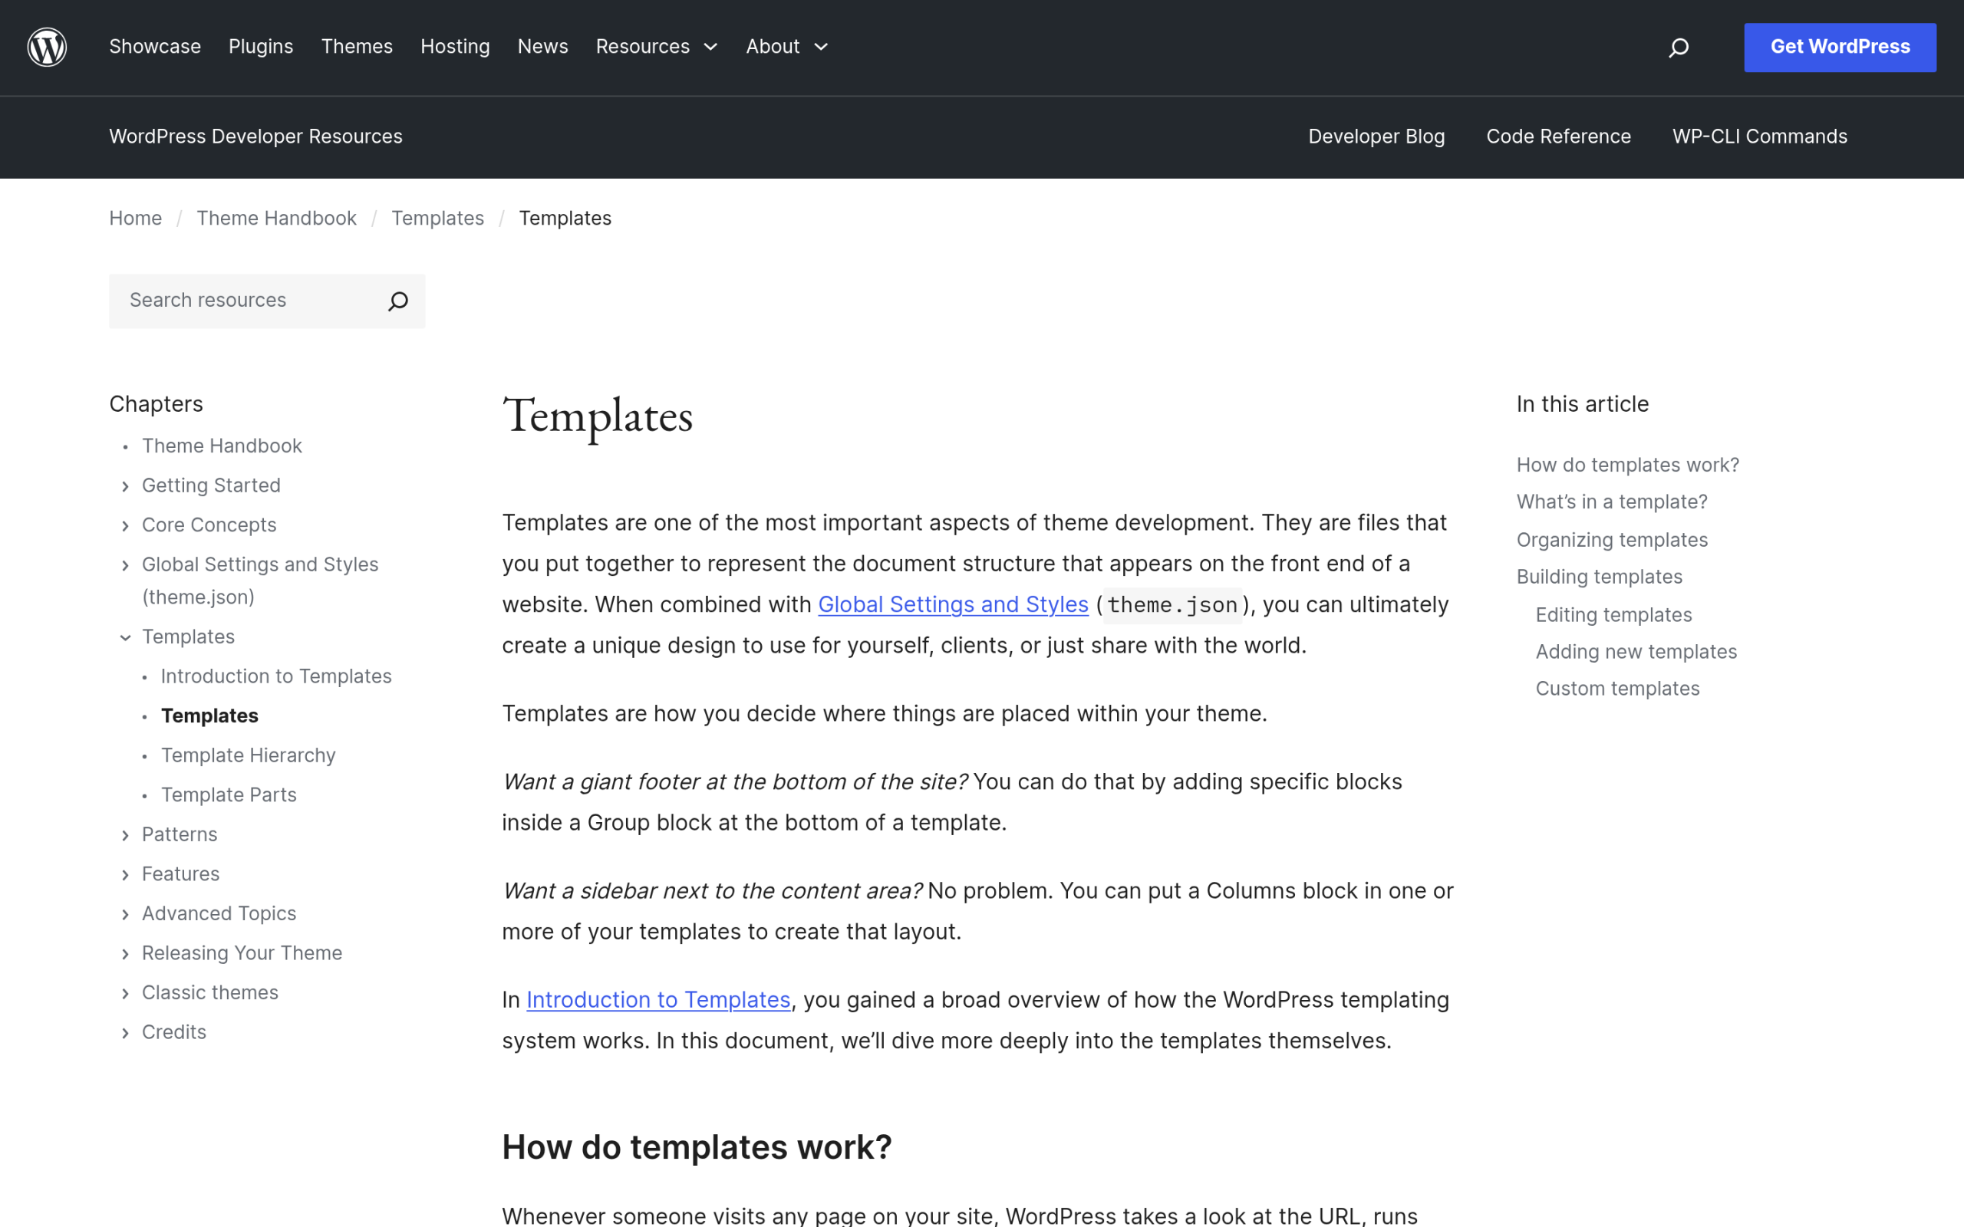Expand the Features chapter chevron

click(x=125, y=875)
